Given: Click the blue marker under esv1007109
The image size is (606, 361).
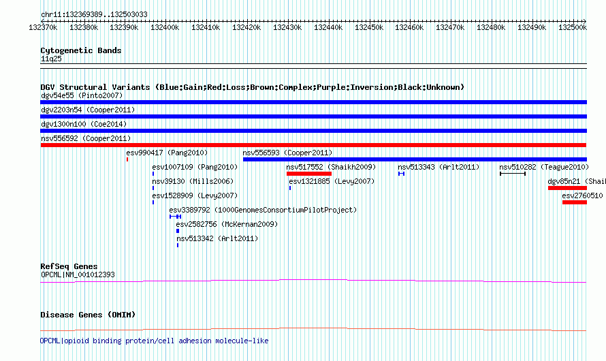Looking at the screenshot, I should coord(153,174).
